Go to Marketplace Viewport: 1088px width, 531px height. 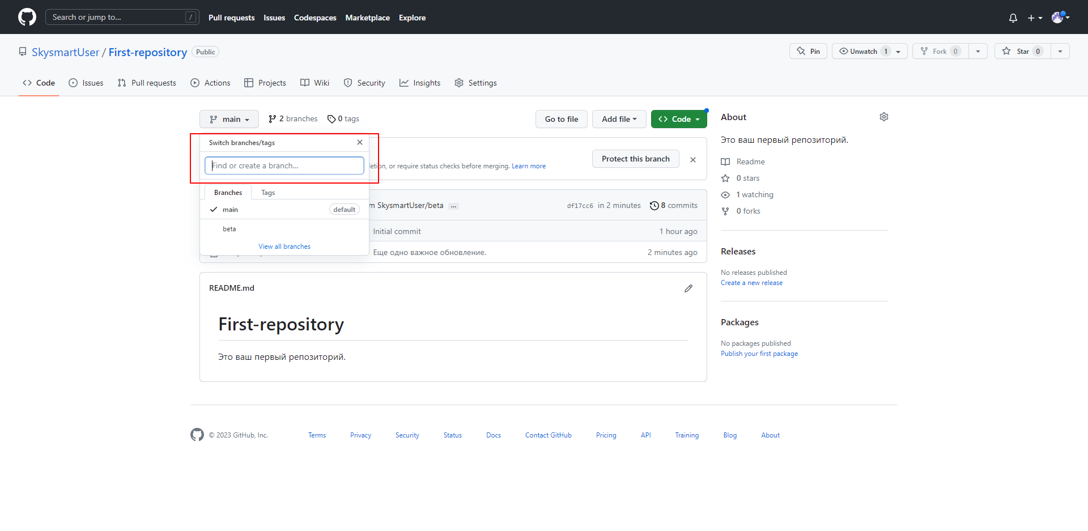[x=367, y=18]
